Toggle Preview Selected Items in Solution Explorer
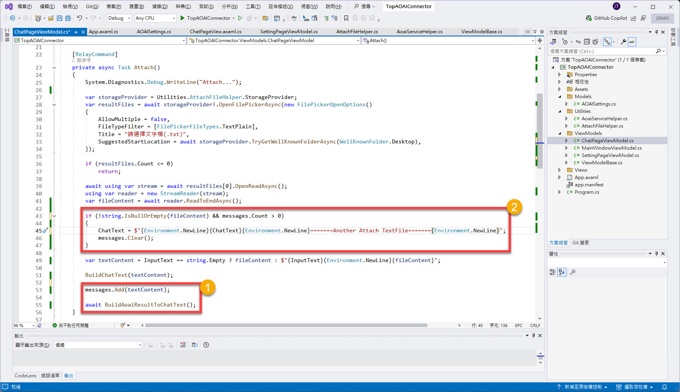 [x=632, y=42]
